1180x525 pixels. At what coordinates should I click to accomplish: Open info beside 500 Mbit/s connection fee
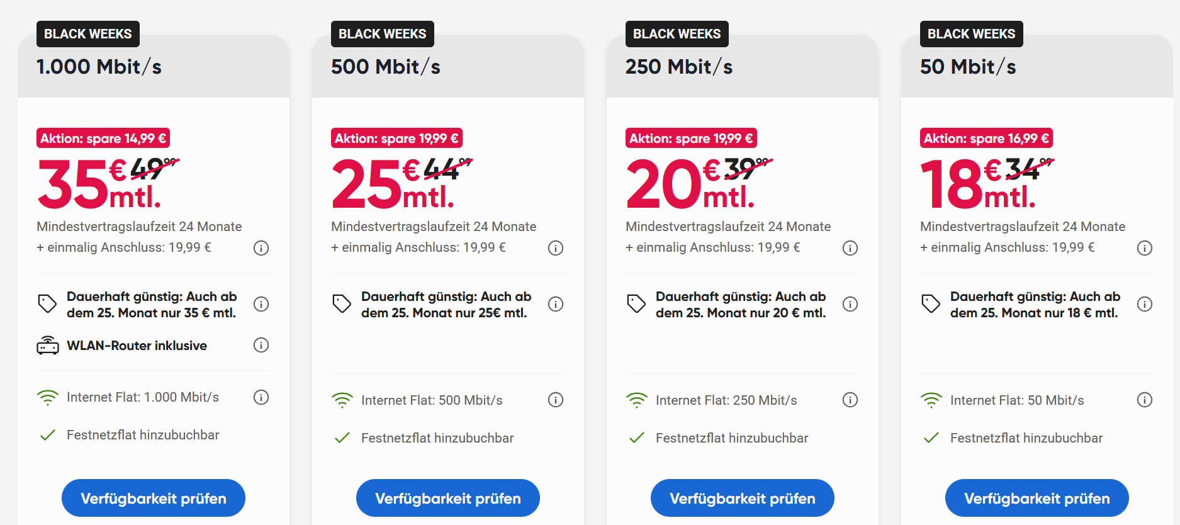point(556,248)
